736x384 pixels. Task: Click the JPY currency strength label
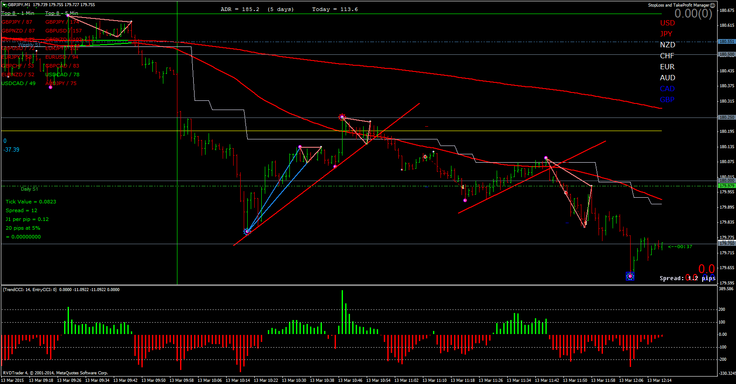coord(666,34)
